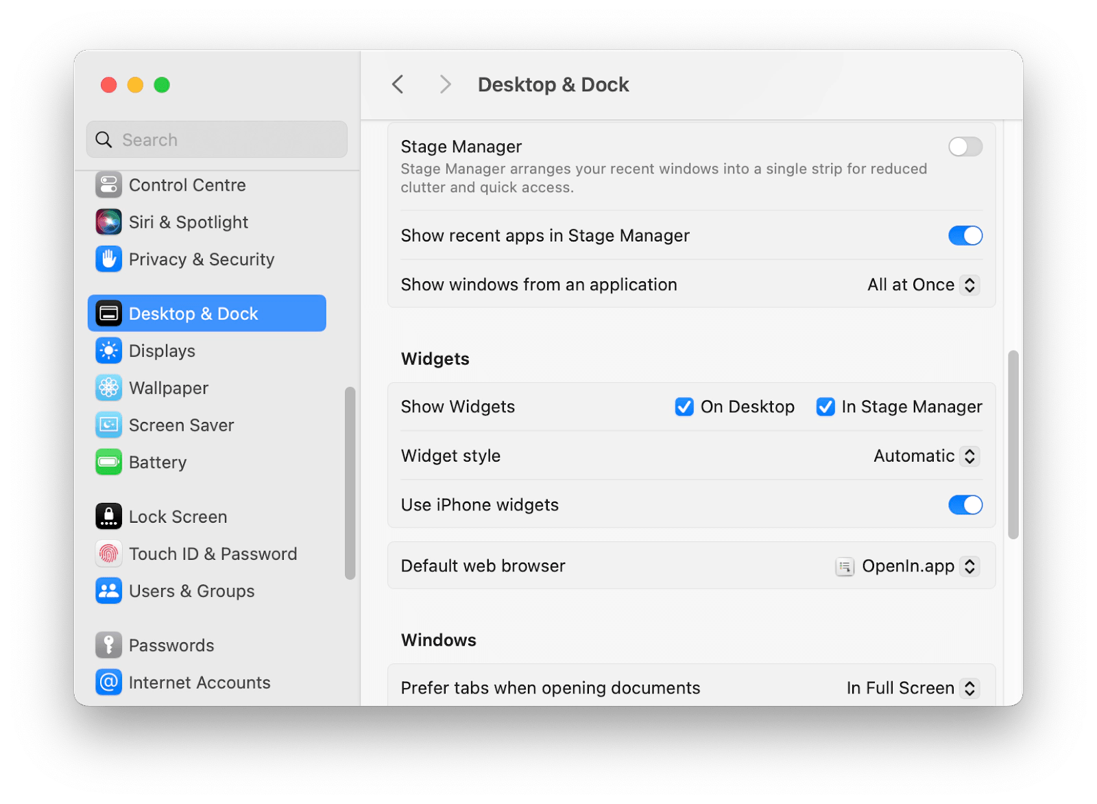This screenshot has width=1097, height=804.
Task: Click the Battery icon in the sidebar
Action: pos(108,462)
